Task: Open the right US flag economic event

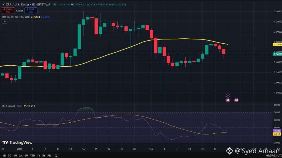Action: point(236,100)
